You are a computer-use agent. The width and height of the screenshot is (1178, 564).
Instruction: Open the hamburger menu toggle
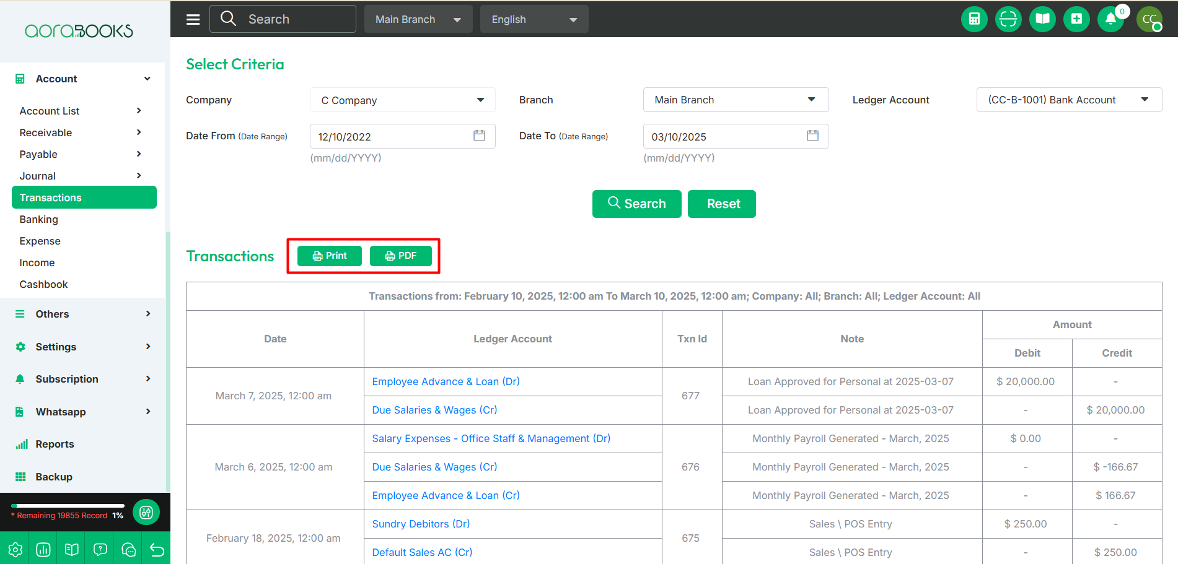[x=193, y=19]
